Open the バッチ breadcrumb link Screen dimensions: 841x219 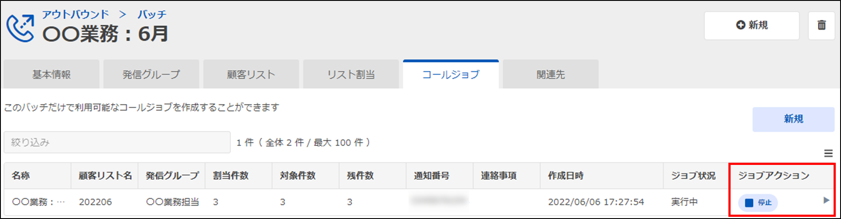click(152, 14)
